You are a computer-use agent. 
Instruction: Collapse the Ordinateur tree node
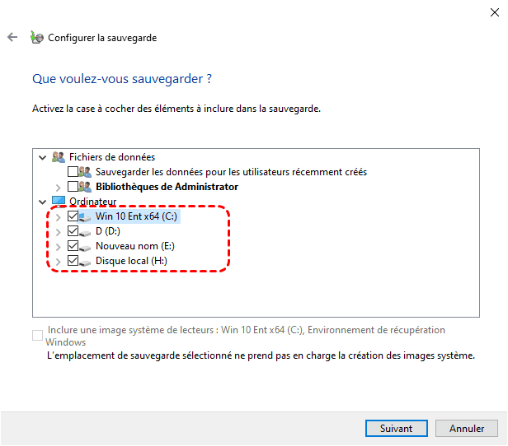42,202
